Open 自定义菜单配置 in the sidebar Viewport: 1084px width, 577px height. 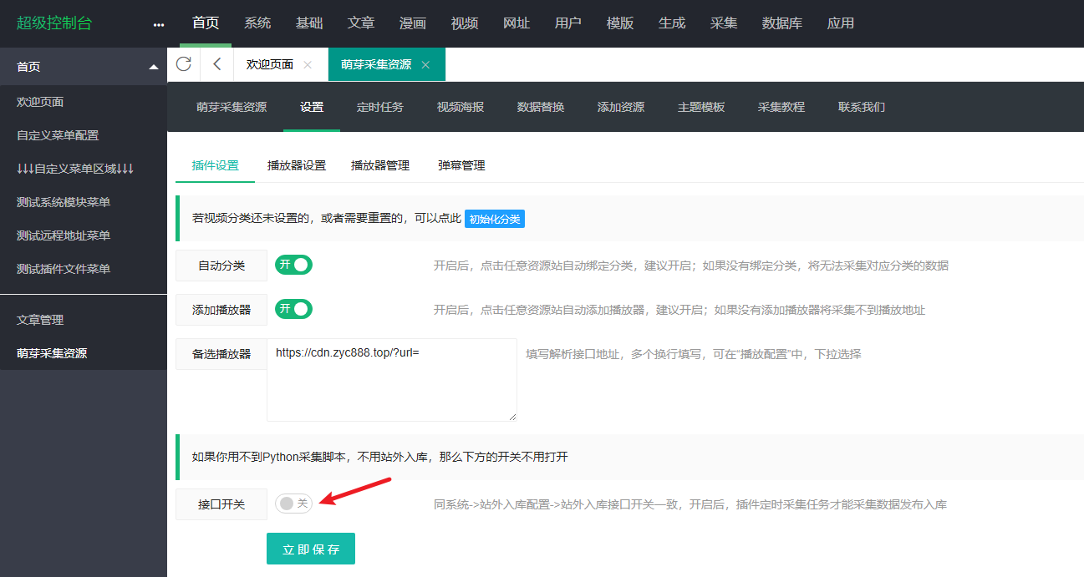click(58, 135)
